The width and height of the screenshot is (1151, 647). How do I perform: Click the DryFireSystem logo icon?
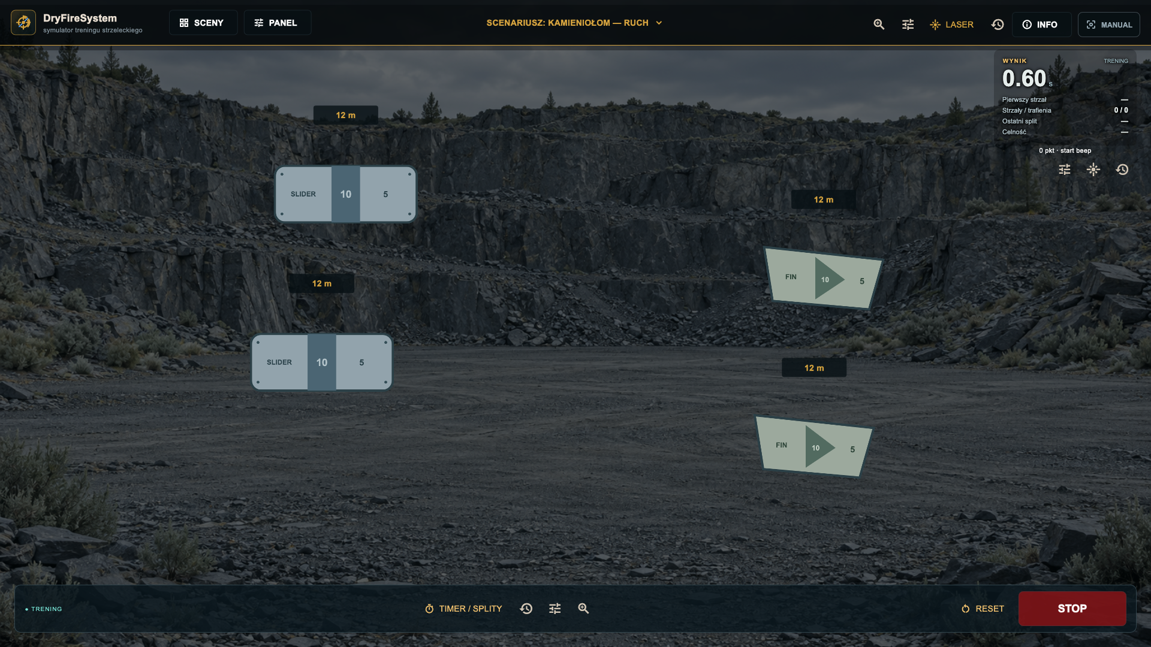tap(23, 23)
